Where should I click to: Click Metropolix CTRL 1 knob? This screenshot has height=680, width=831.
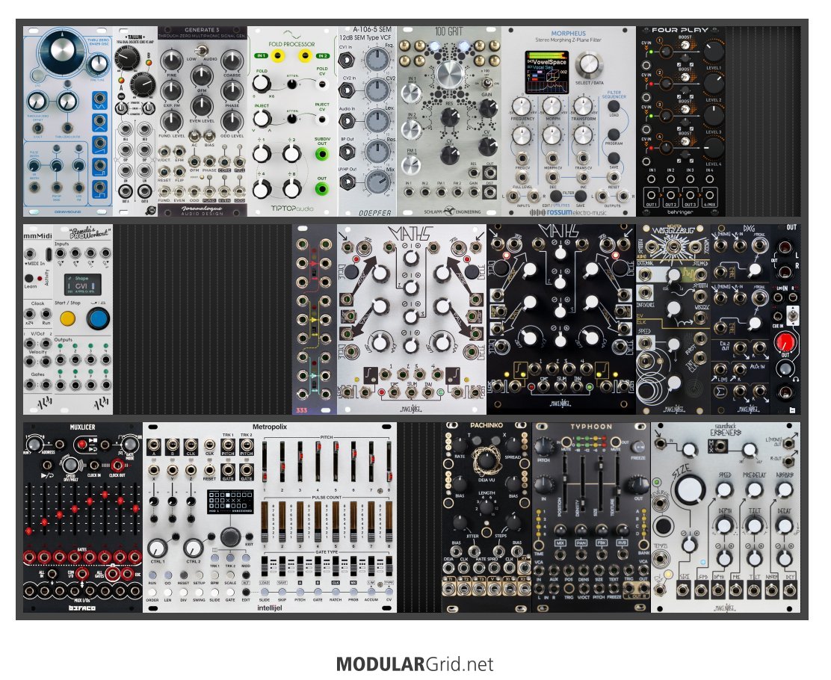coord(158,548)
